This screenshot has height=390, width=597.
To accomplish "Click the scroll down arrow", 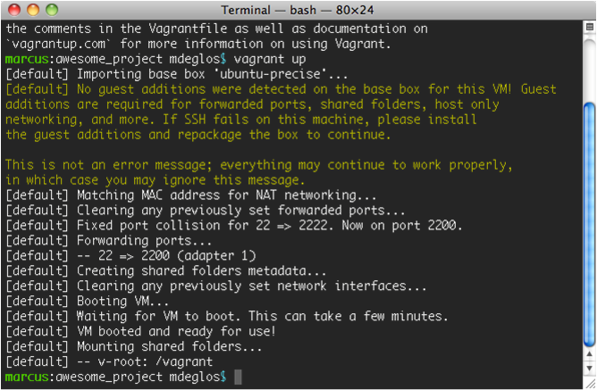I will (588, 367).
